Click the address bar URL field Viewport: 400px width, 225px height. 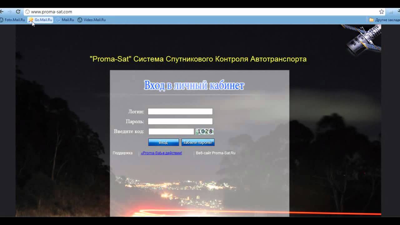pos(205,12)
